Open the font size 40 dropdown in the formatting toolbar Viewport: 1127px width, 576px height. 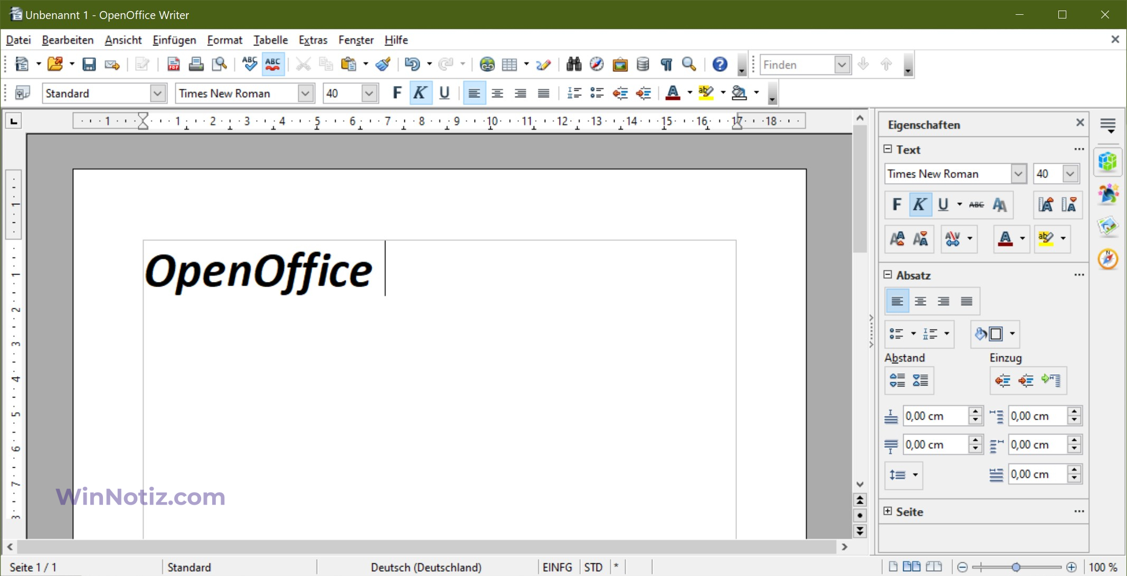pos(369,93)
